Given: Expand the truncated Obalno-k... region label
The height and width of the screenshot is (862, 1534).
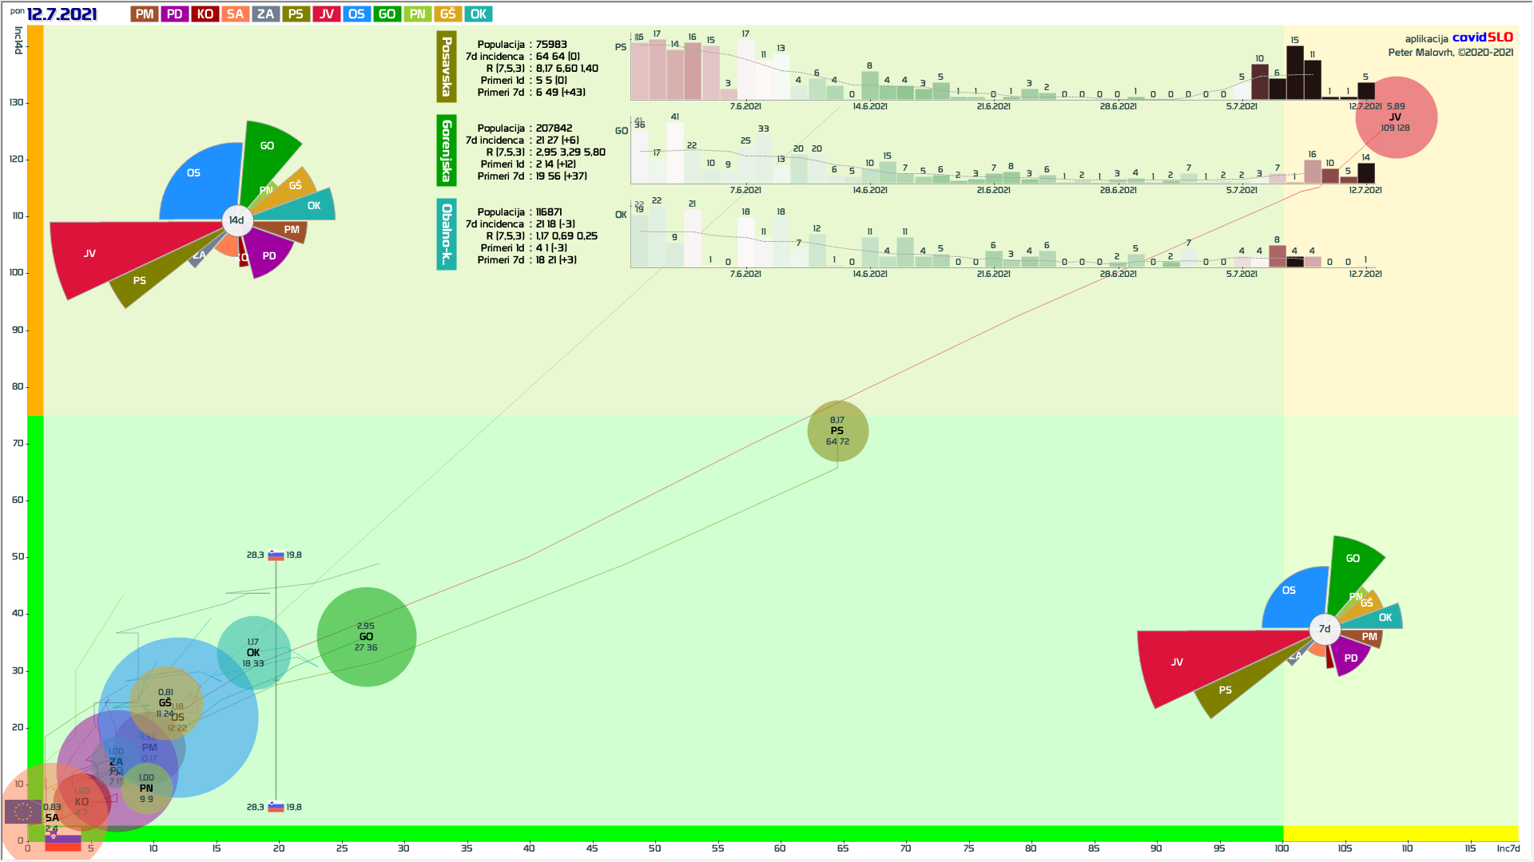Looking at the screenshot, I should (x=447, y=234).
